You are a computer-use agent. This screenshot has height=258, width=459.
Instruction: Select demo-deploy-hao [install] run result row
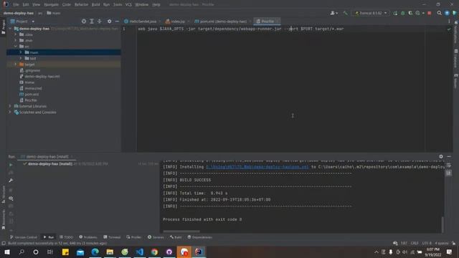pyautogui.click(x=91, y=164)
